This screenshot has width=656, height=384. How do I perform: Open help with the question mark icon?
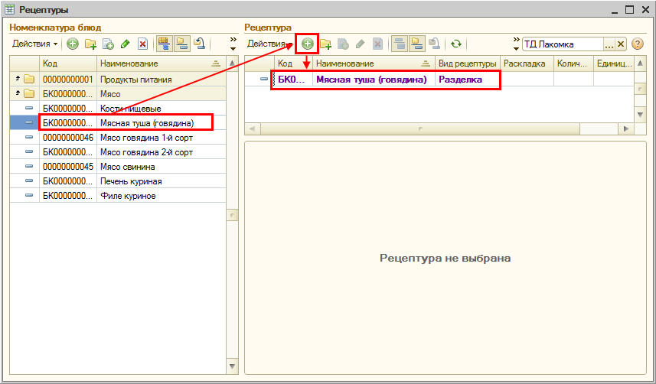pos(637,44)
